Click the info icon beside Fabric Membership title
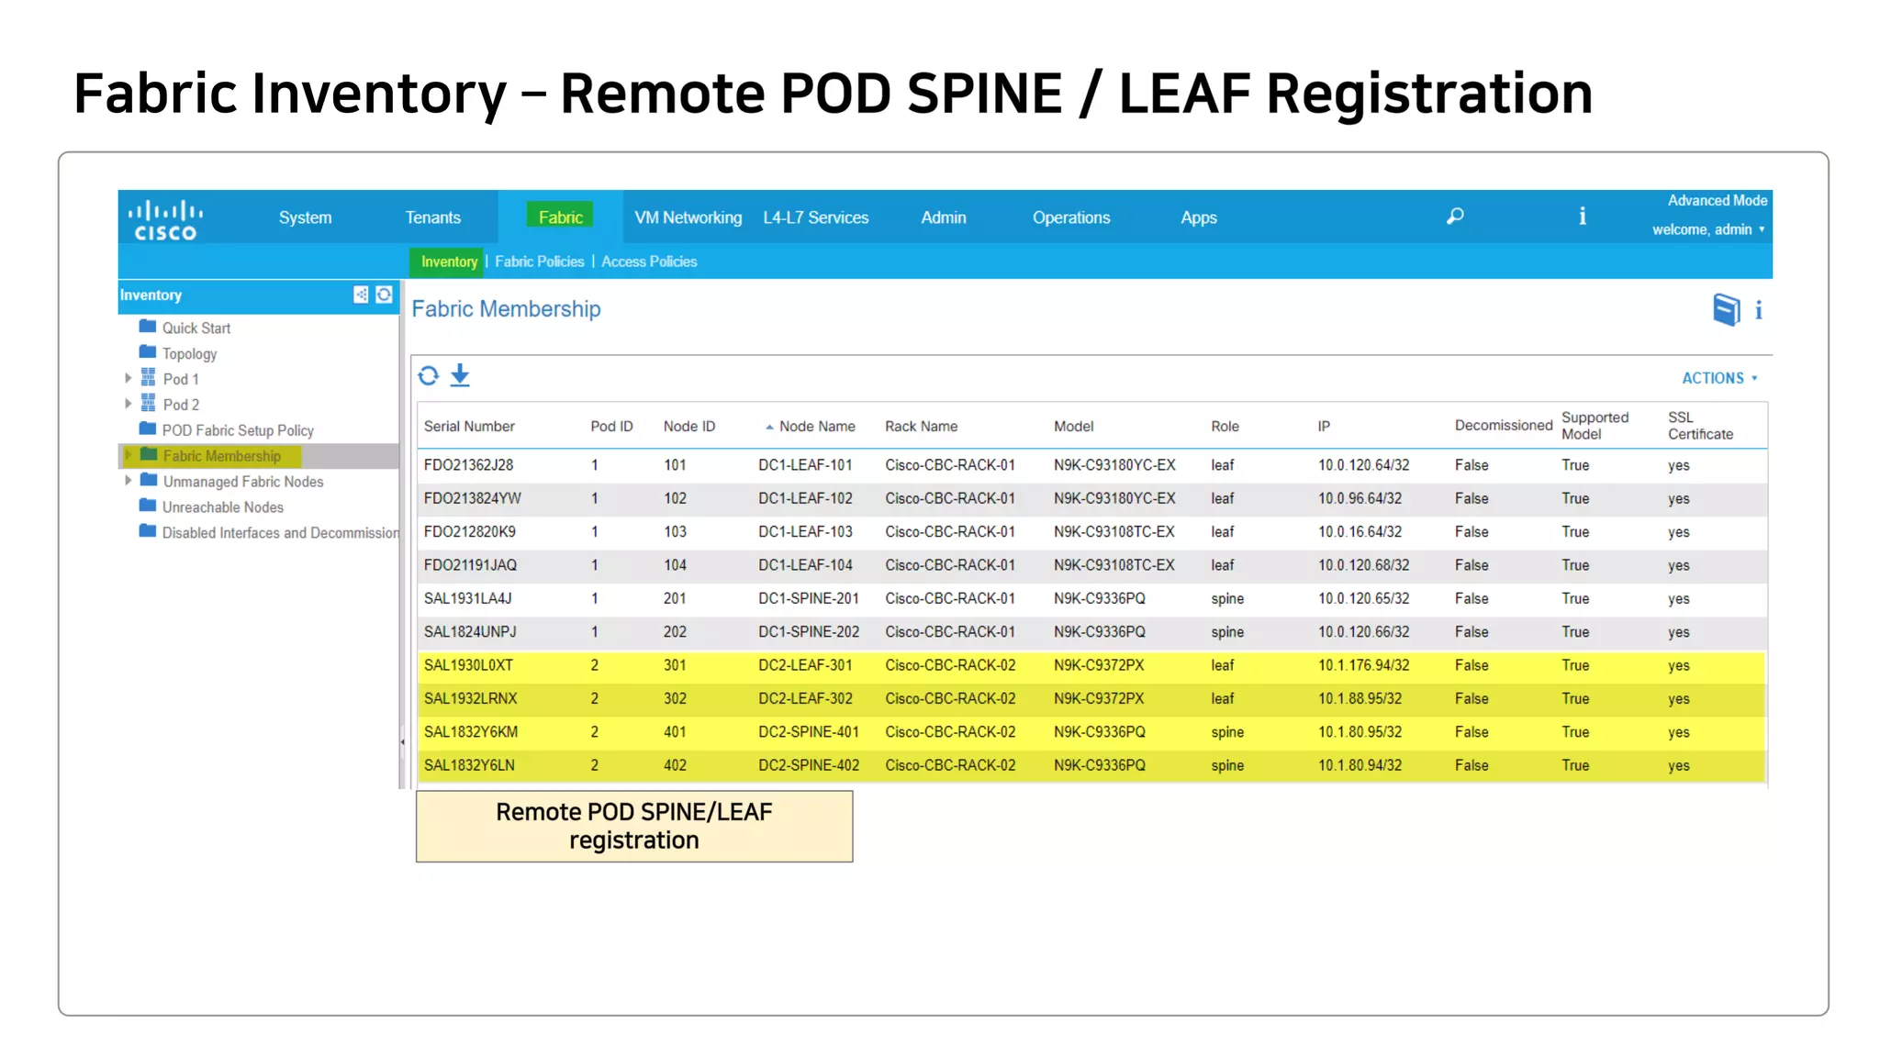 point(1759,310)
